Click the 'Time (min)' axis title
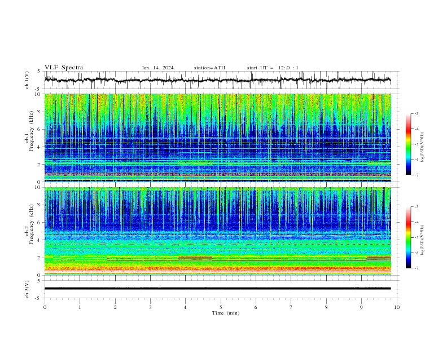The image size is (447, 345). (x=226, y=313)
